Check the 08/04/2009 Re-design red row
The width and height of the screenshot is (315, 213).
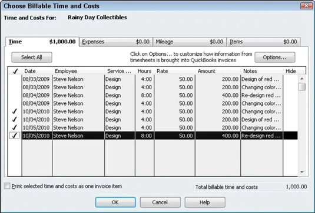click(x=15, y=95)
